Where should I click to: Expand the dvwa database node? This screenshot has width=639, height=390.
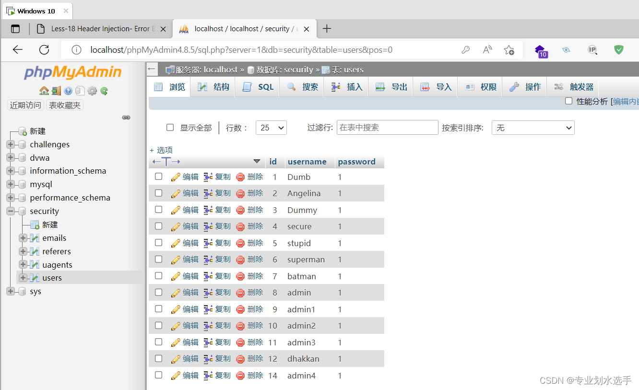click(x=10, y=158)
